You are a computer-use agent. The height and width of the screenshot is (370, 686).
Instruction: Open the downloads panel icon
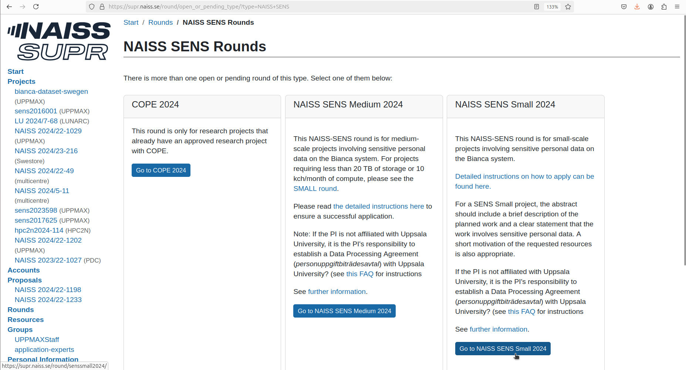(x=637, y=6)
